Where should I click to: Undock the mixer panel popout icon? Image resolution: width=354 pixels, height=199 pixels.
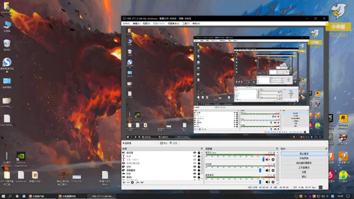pos(277,149)
